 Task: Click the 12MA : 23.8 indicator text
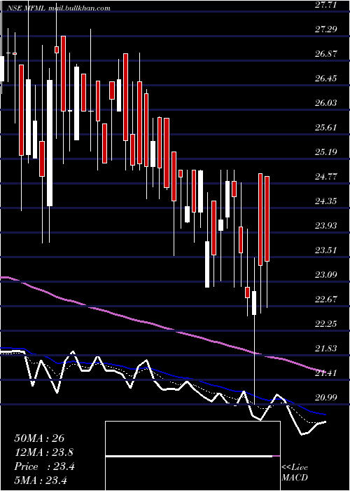coord(45,452)
